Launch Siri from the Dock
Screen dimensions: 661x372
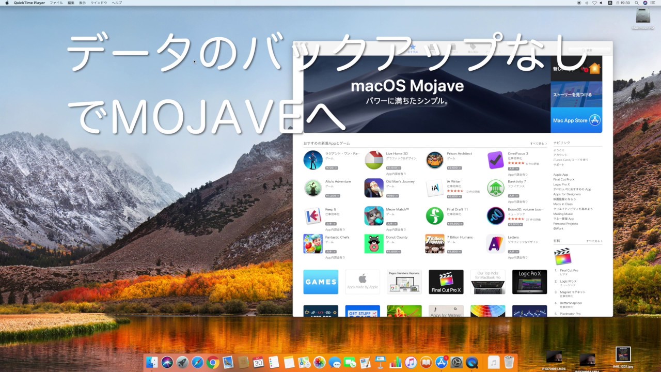tap(167, 363)
